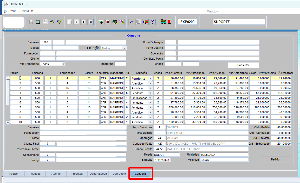The height and width of the screenshot is (183, 300).
Task: Switch to the Produtos tab
Action: [x=77, y=174]
